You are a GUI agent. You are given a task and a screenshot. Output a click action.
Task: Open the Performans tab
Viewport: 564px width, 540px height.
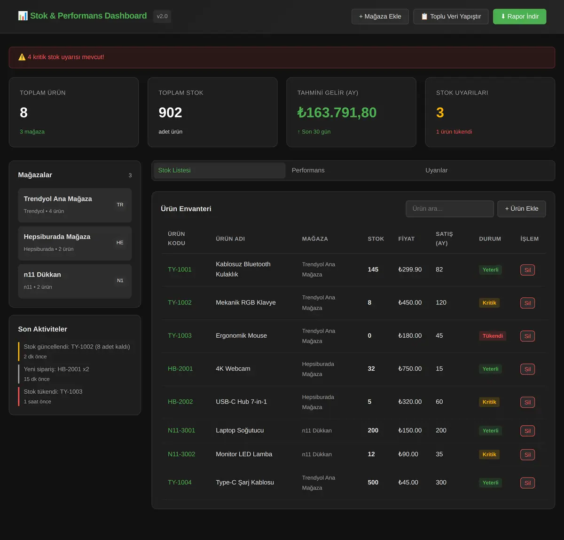click(353, 170)
